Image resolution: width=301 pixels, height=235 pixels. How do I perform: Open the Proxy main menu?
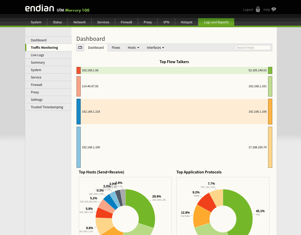tap(148, 22)
